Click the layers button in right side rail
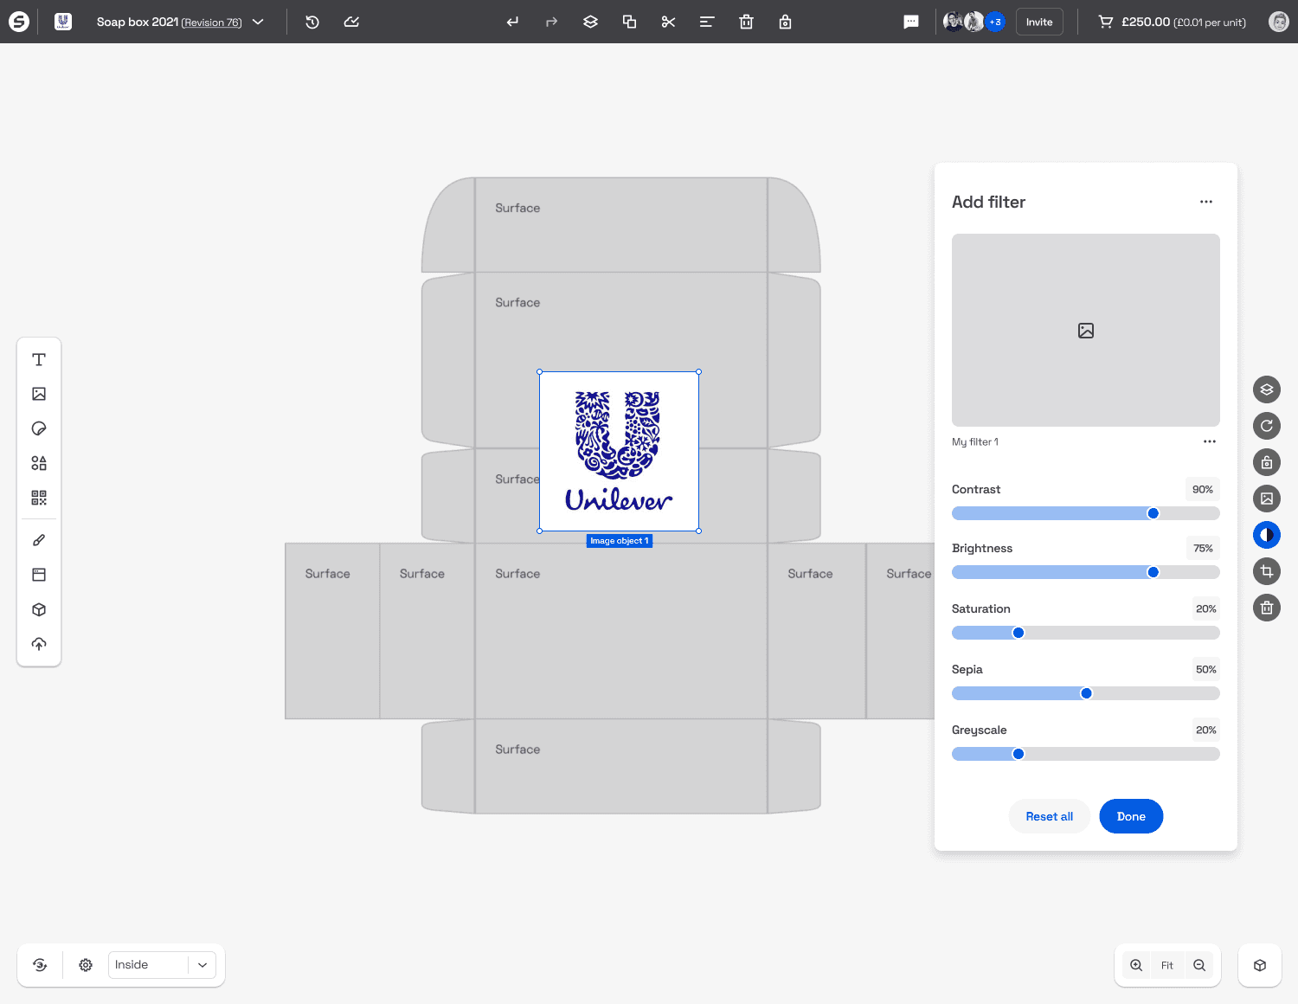Viewport: 1298px width, 1004px height. pos(1267,389)
